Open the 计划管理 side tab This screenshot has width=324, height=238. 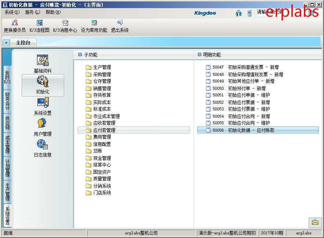pos(7,168)
